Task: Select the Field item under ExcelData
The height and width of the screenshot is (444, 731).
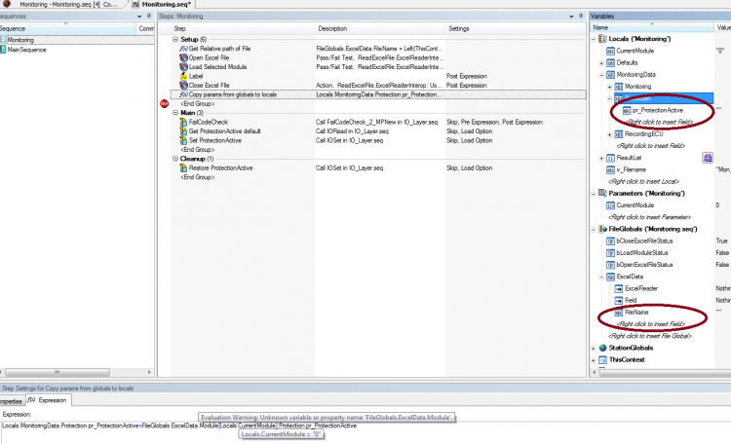Action: coord(631,301)
